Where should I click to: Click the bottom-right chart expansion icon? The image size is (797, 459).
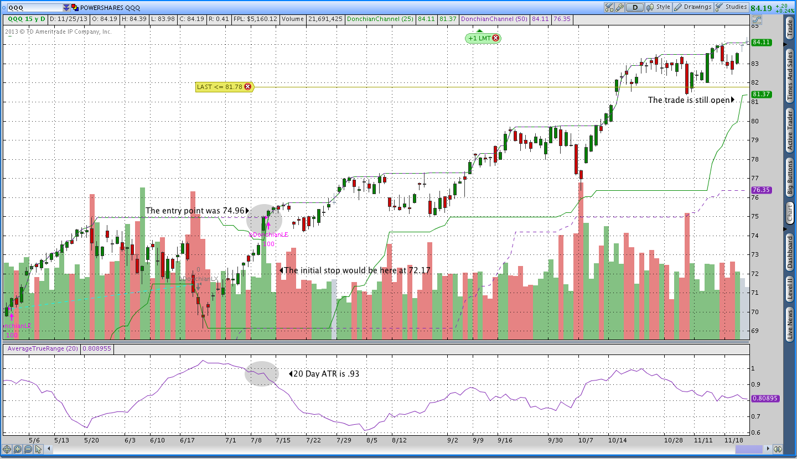click(x=778, y=449)
